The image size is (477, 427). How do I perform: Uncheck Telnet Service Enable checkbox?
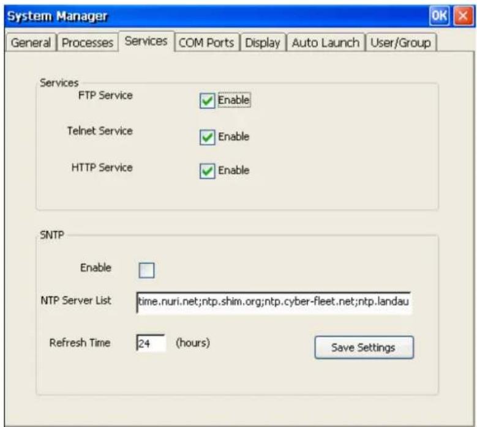(208, 137)
